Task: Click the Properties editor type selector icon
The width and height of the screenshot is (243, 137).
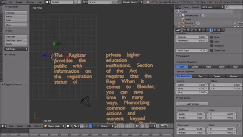Action: click(x=178, y=30)
